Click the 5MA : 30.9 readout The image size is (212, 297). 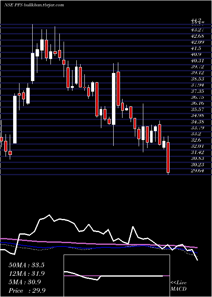pyautogui.click(x=25, y=282)
